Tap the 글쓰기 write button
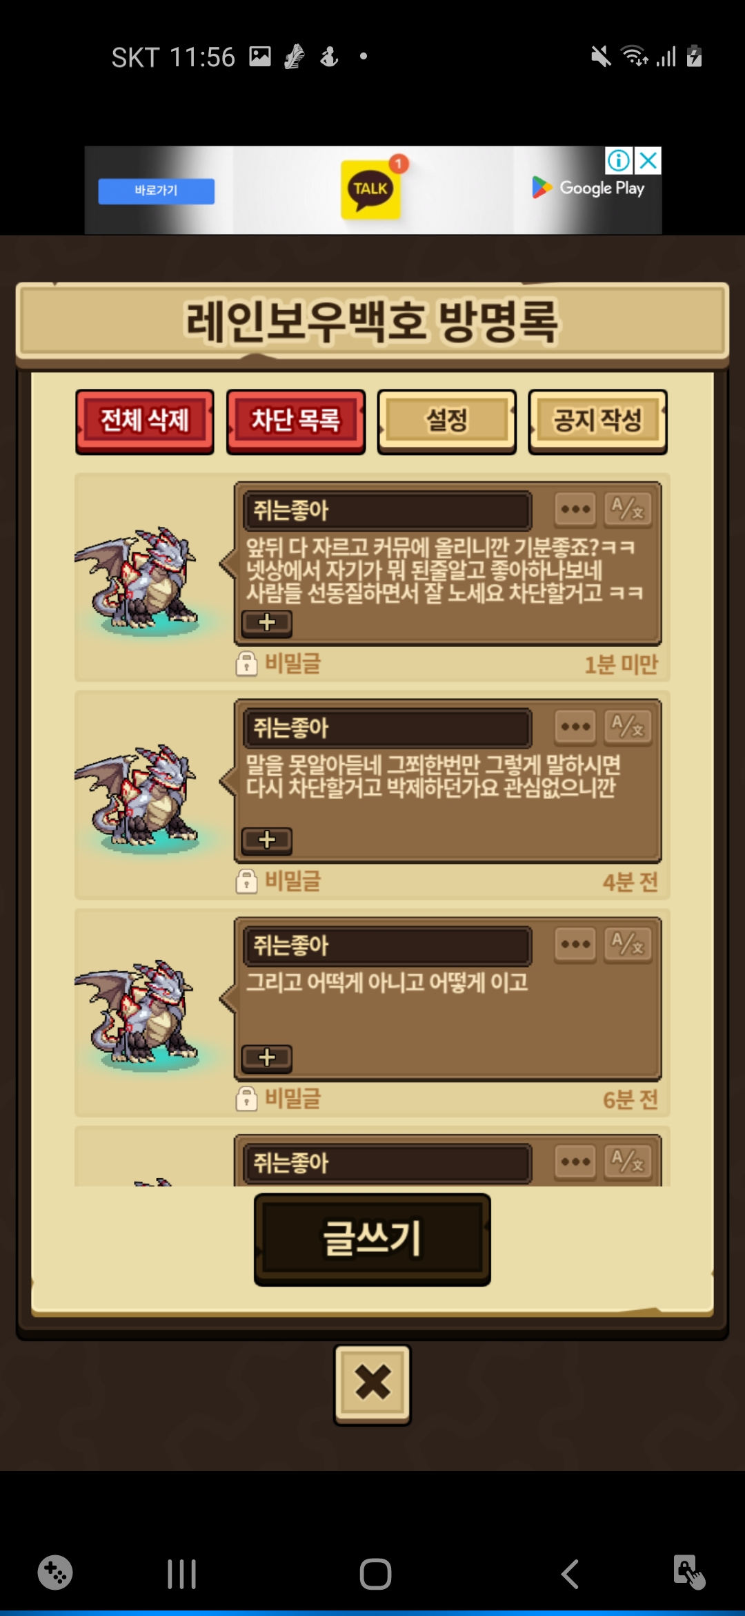 (x=372, y=1240)
